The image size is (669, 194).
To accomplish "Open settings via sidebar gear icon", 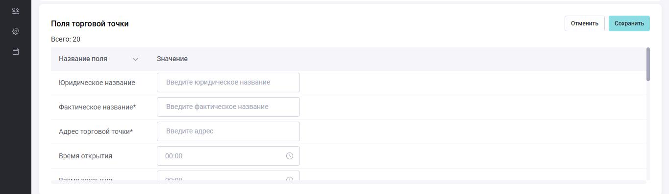I will coord(16,31).
